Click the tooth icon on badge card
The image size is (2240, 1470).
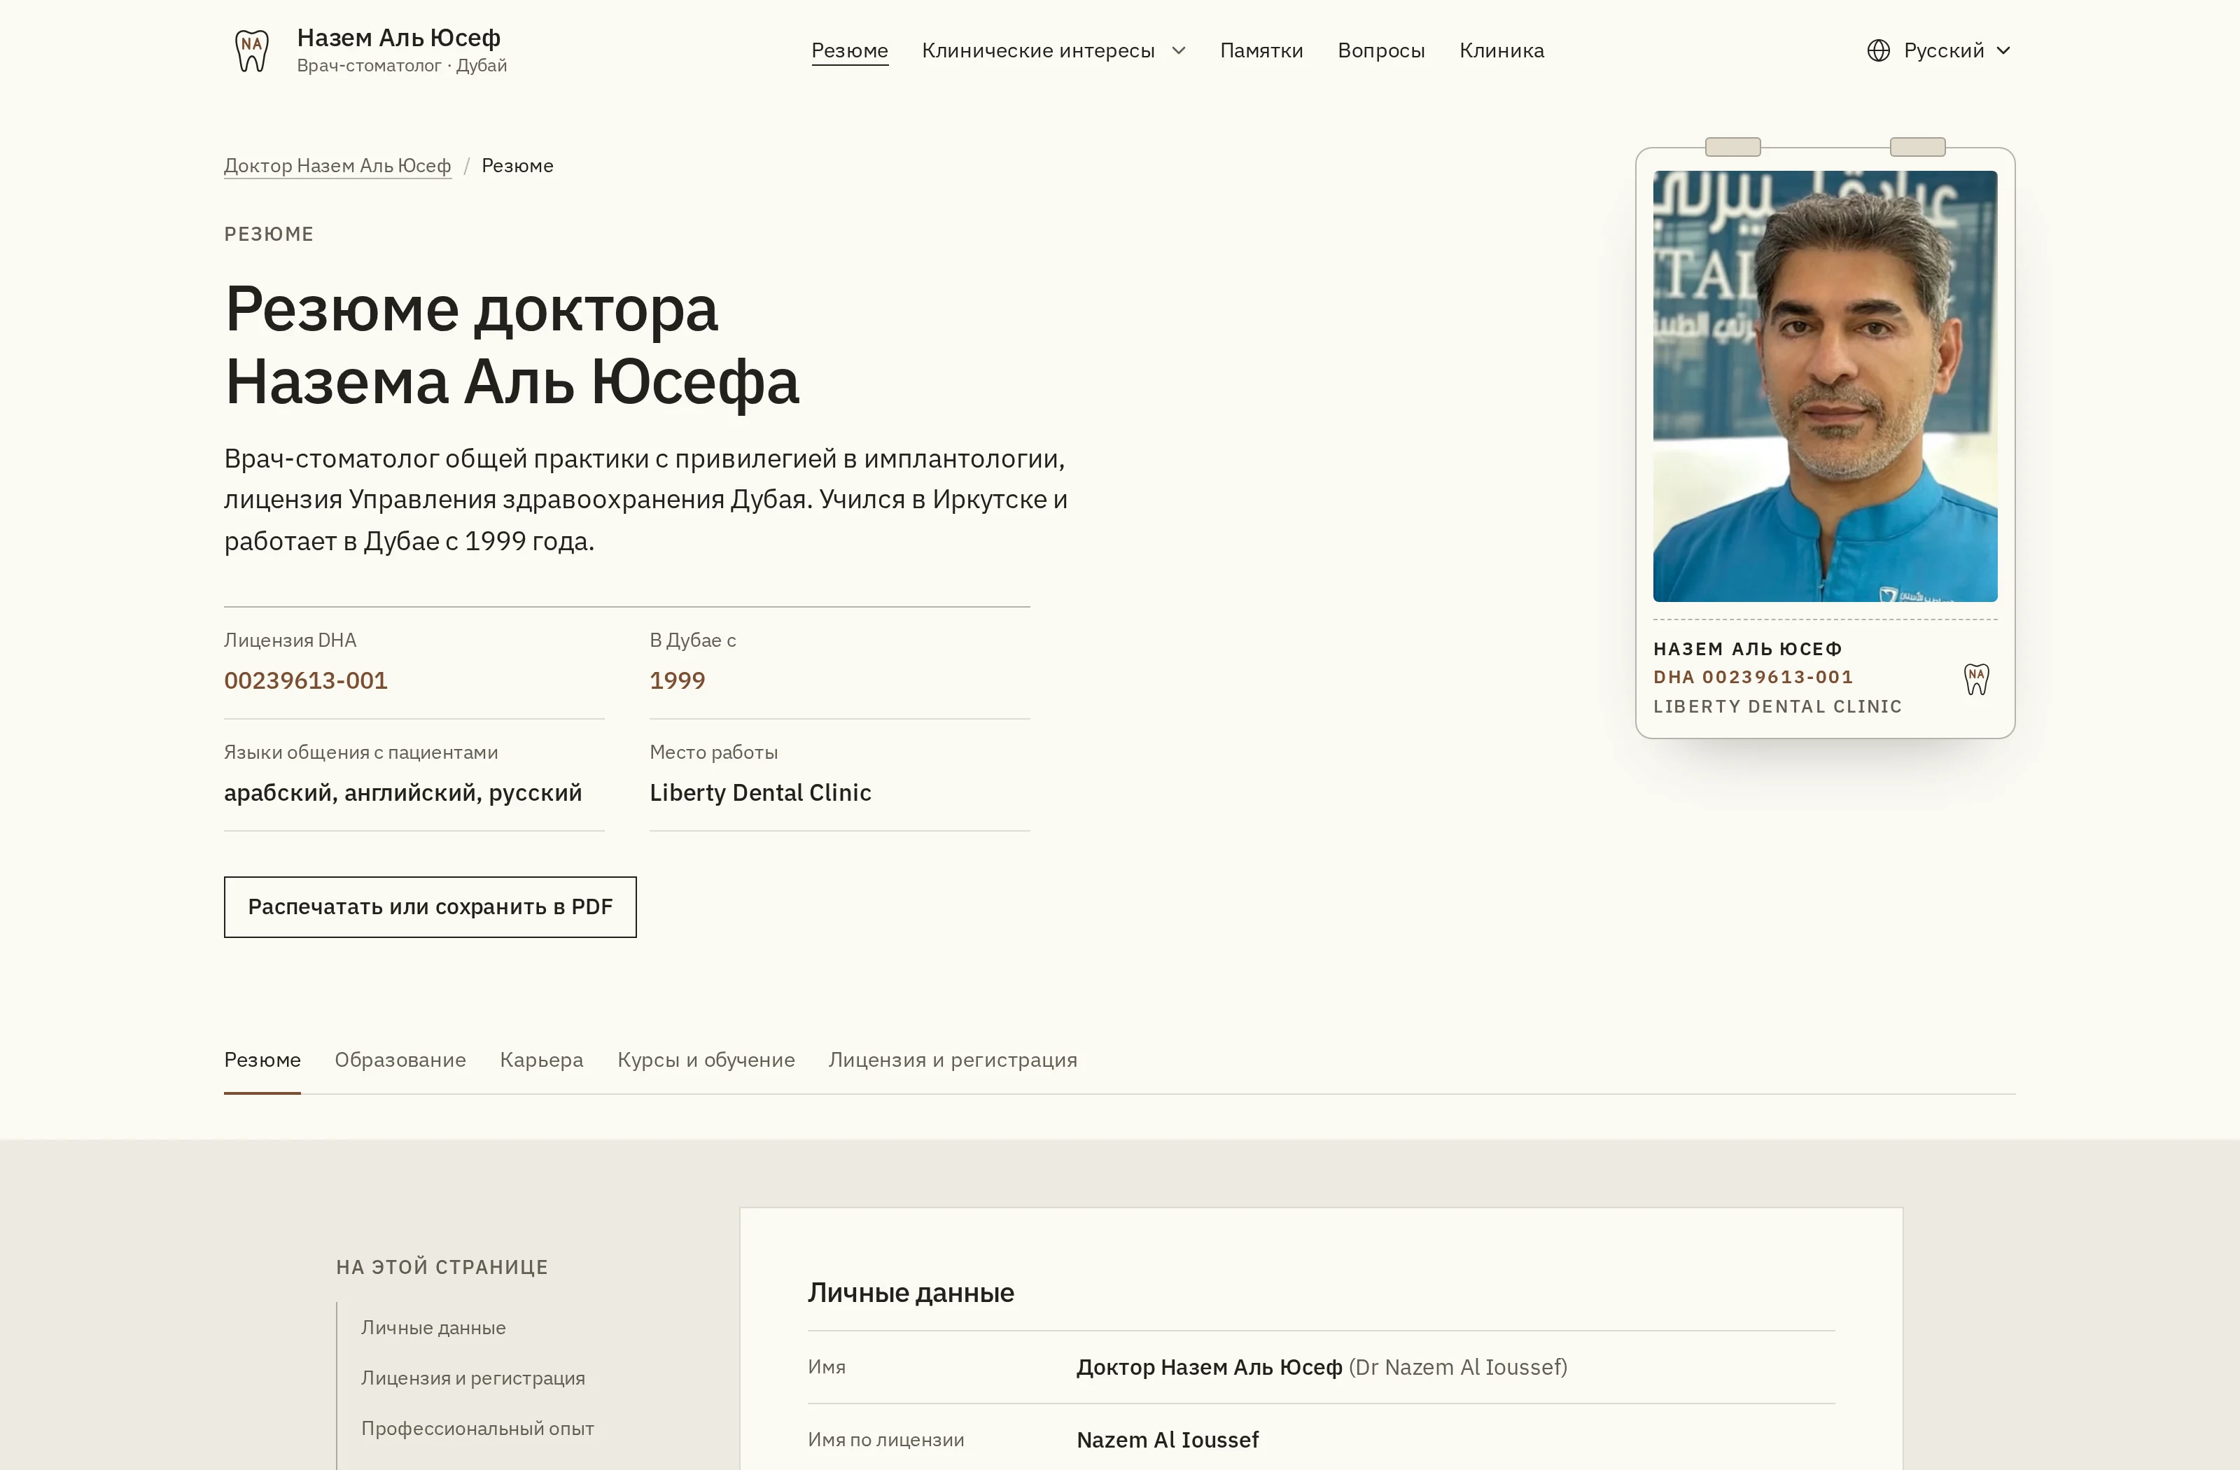click(x=1975, y=678)
